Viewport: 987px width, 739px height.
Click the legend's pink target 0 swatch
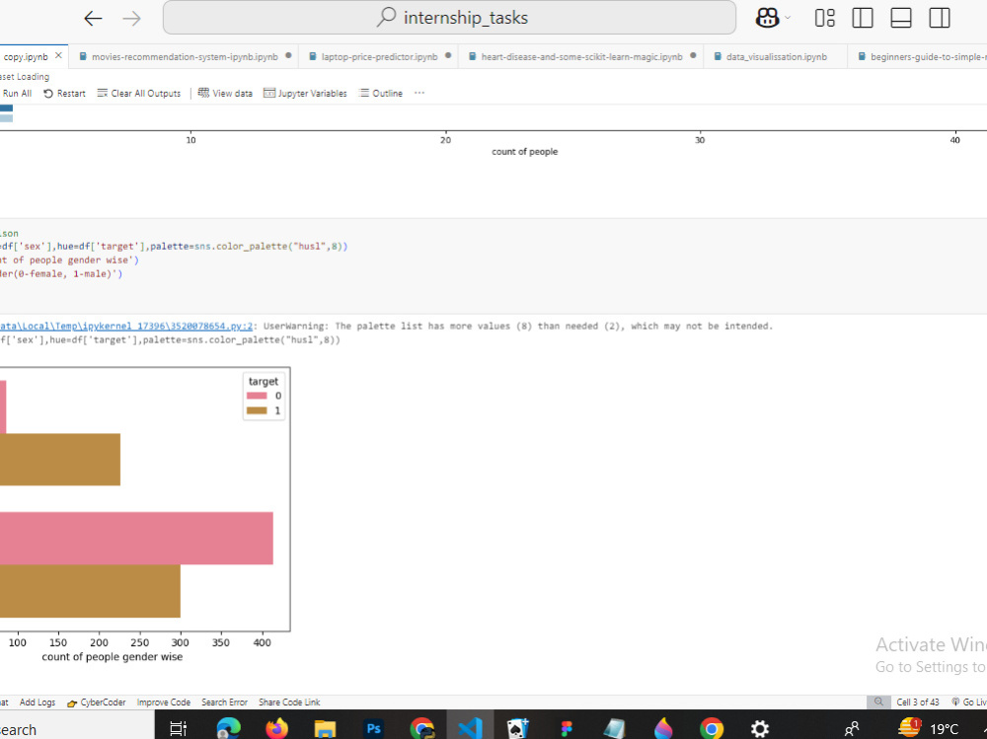pos(257,396)
